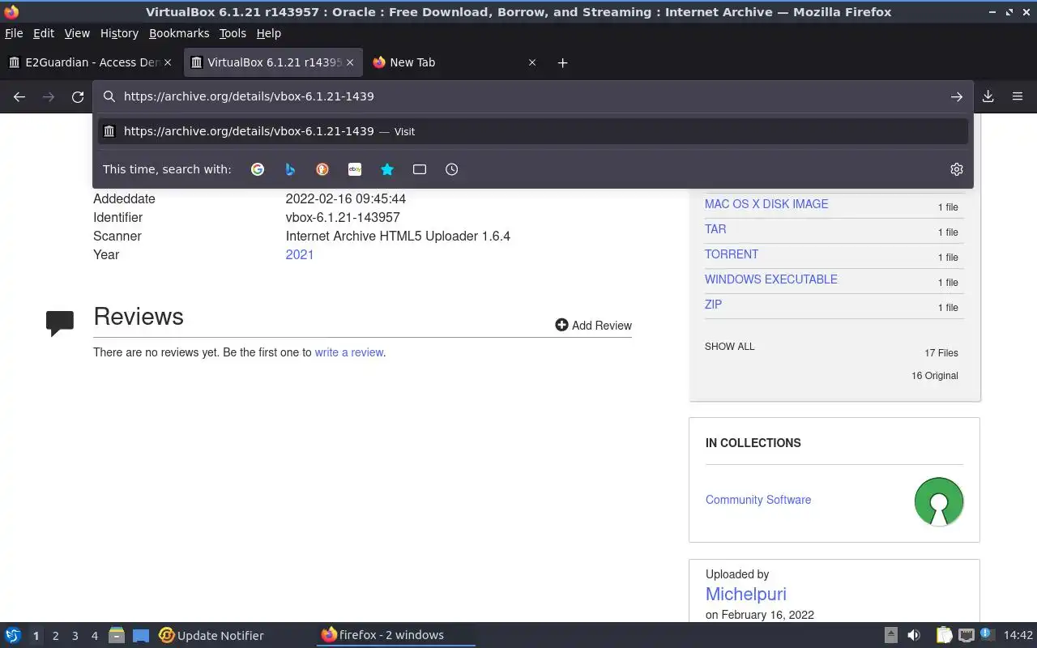Switch to the E2Guardian Access Denied tab
The height and width of the screenshot is (648, 1037).
point(91,62)
